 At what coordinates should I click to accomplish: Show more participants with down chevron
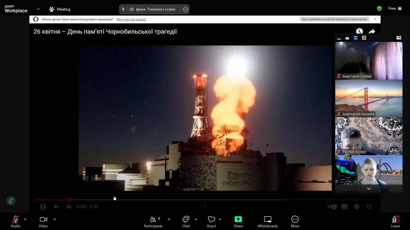[x=369, y=189]
